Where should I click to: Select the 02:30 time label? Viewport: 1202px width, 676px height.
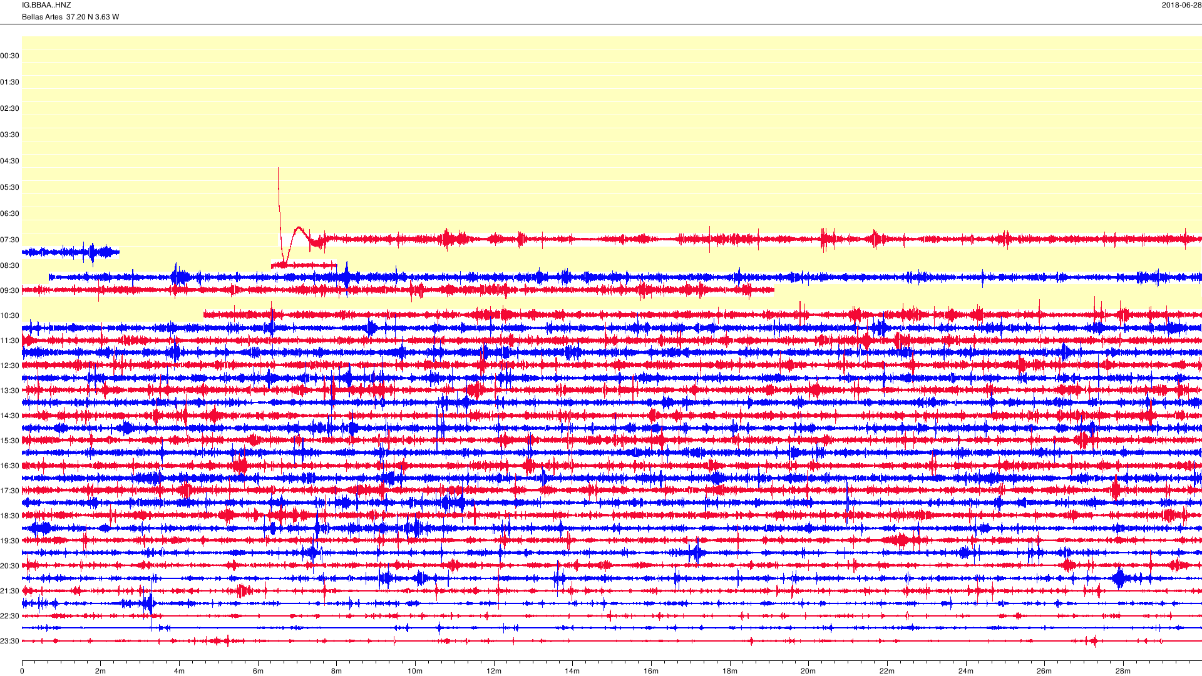9,108
